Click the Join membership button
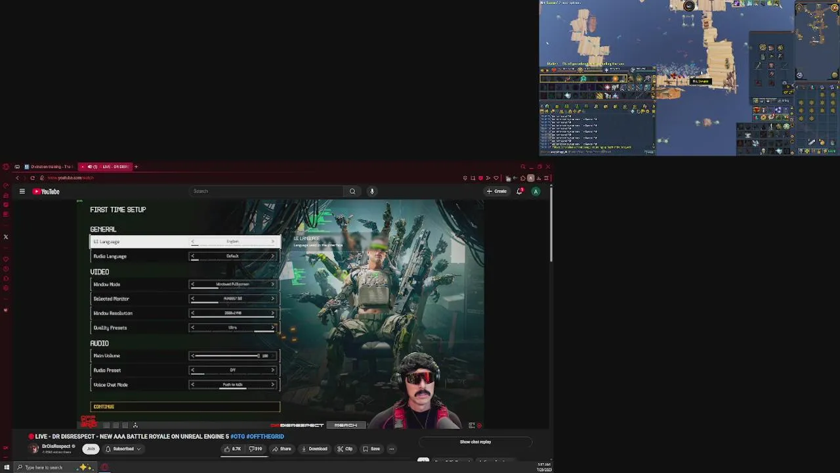Viewport: 840px width, 473px height. coord(91,449)
